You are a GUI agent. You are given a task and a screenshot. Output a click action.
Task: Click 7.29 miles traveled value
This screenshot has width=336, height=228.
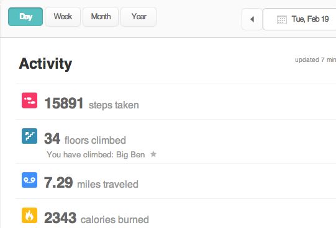58,183
